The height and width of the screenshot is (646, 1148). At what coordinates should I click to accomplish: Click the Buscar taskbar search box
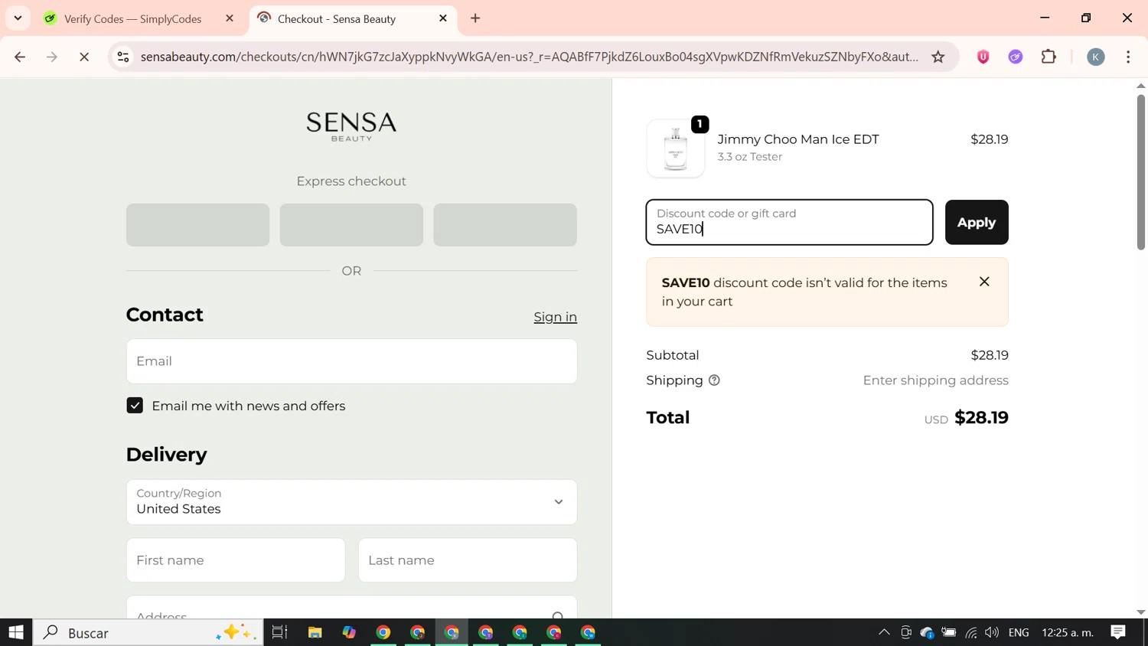(x=148, y=632)
